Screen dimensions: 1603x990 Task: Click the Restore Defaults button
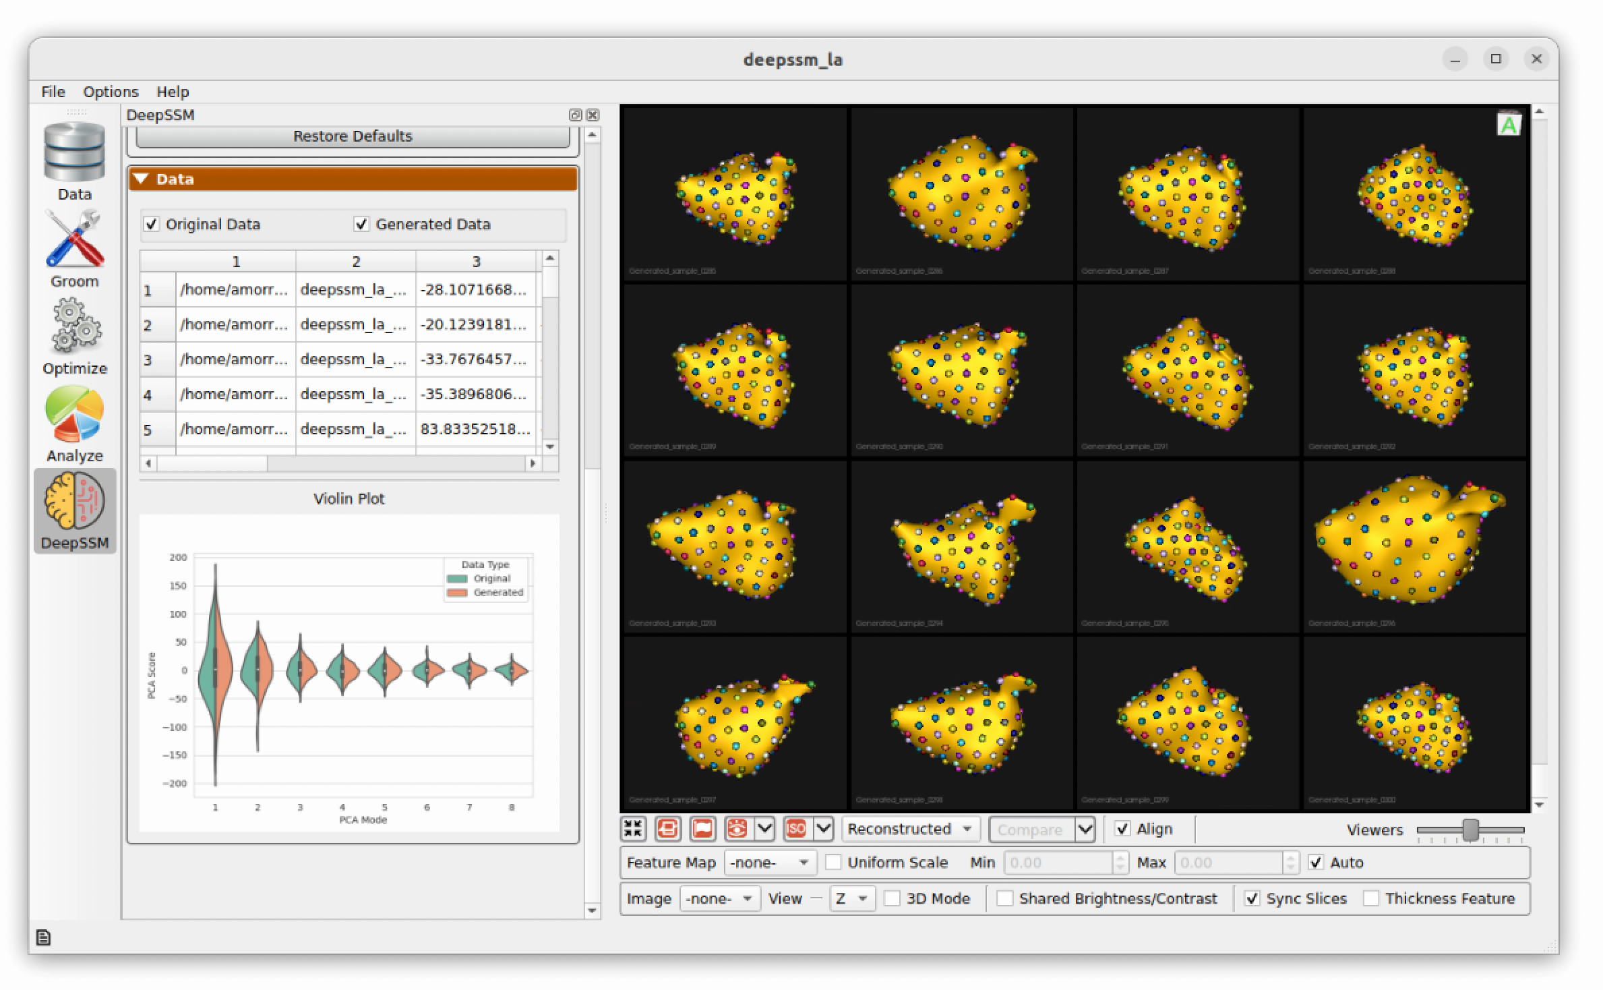[x=353, y=136]
